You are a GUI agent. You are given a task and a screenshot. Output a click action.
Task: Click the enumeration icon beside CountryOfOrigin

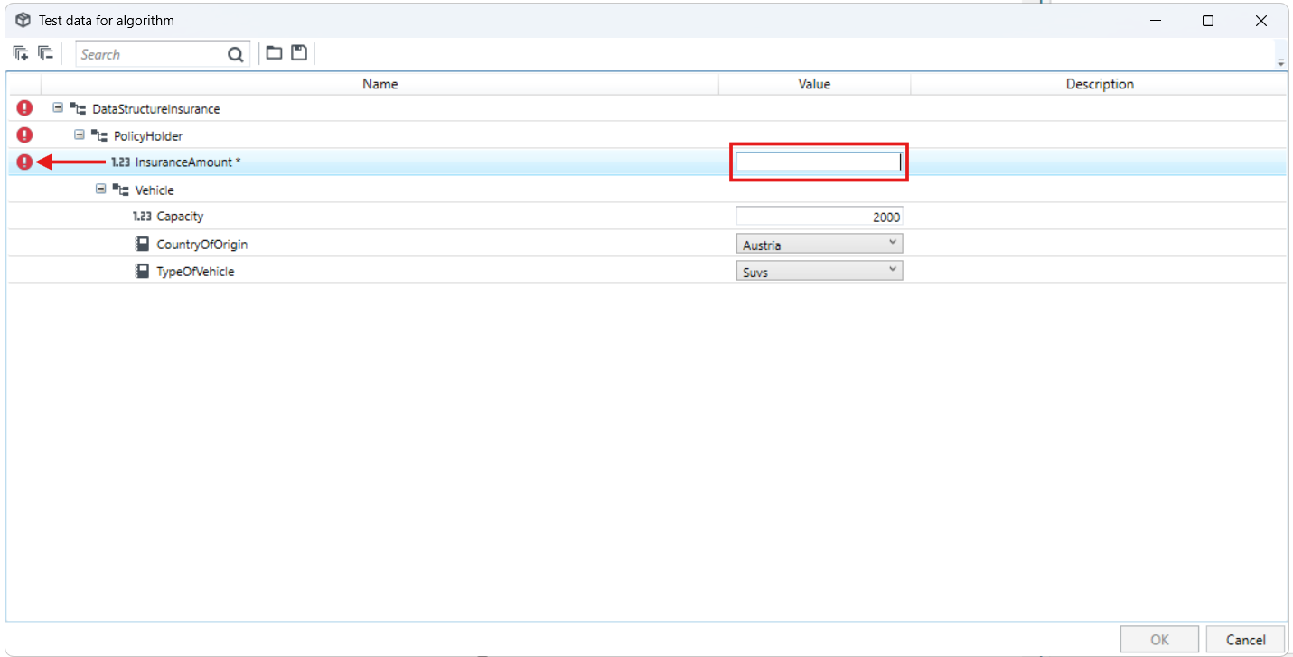coord(143,244)
